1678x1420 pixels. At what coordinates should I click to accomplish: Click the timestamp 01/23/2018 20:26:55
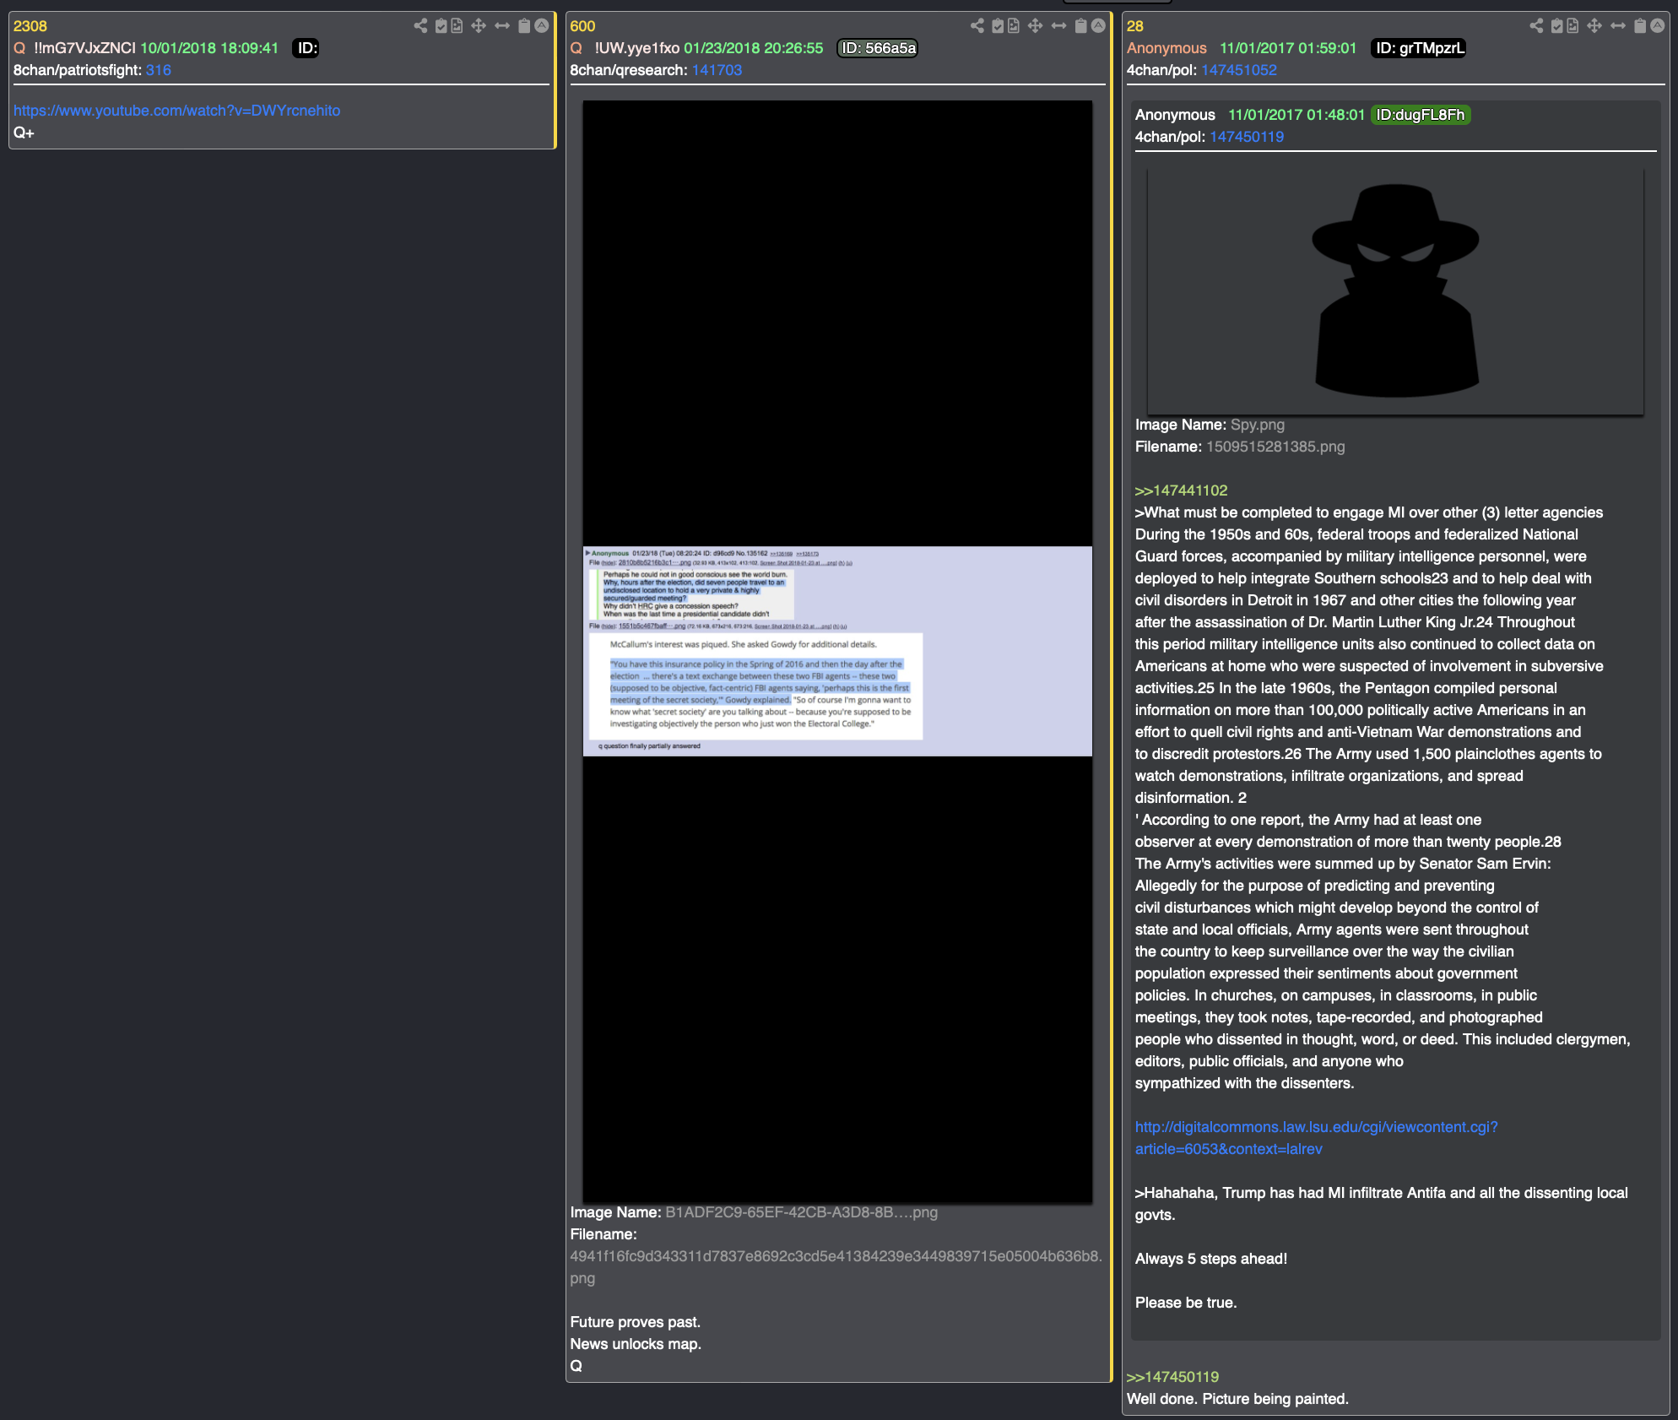753,48
